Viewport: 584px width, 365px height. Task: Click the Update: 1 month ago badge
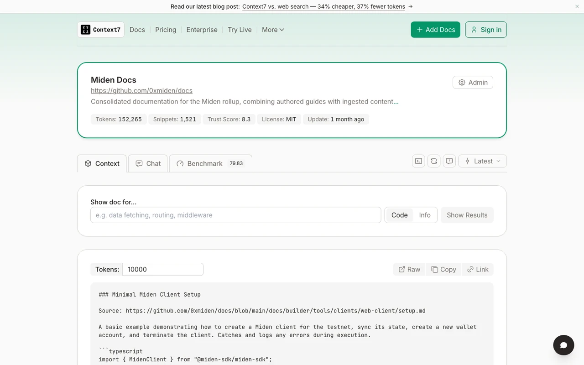point(336,119)
